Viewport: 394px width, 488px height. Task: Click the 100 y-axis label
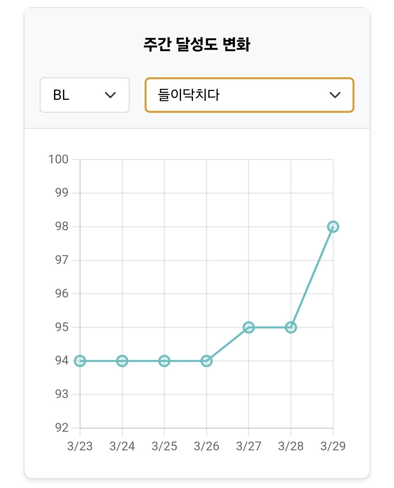(58, 159)
